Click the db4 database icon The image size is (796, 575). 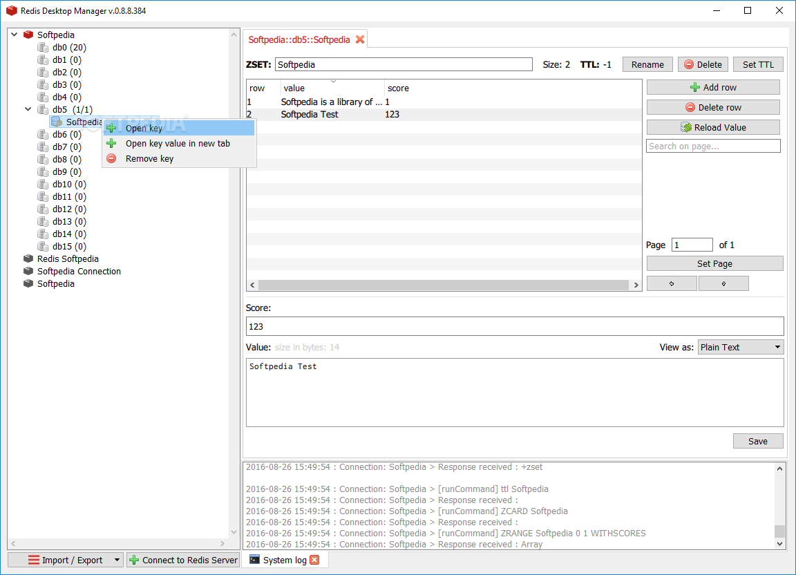coord(43,97)
